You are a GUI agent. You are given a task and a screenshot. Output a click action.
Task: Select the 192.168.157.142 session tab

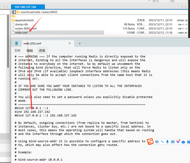coord(28,7)
